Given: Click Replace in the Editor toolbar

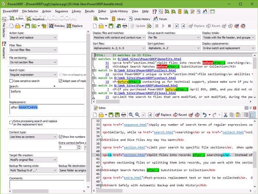Looking at the screenshot, I should coord(163,115).
